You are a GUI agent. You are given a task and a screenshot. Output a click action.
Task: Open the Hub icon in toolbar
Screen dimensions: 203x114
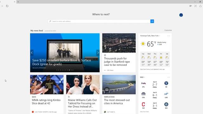coord(191,6)
